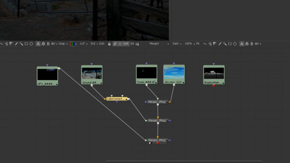The width and height of the screenshot is (290, 163).
Task: Select the Tower.###.tif loader node
Action: [x=147, y=74]
